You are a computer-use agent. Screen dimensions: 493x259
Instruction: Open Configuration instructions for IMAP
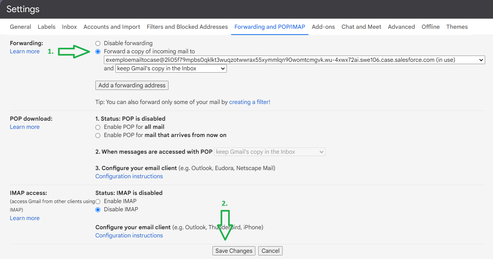[x=129, y=235]
